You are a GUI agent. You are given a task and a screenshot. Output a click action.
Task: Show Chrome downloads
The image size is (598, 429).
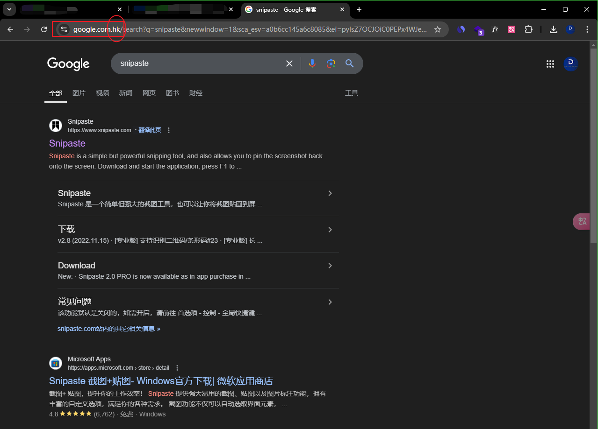pos(554,29)
